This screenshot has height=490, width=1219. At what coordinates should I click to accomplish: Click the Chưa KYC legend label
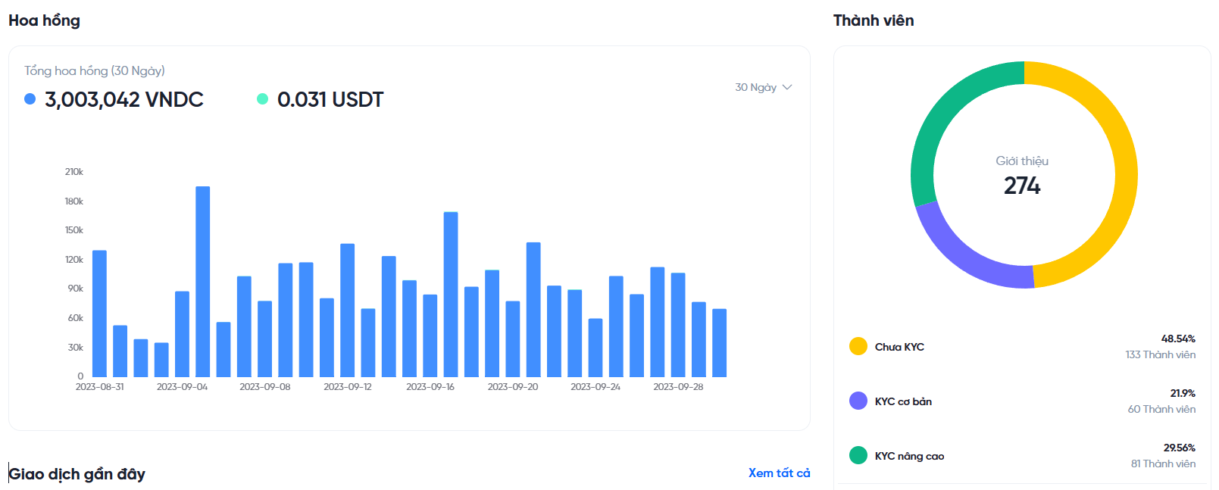[x=899, y=347]
